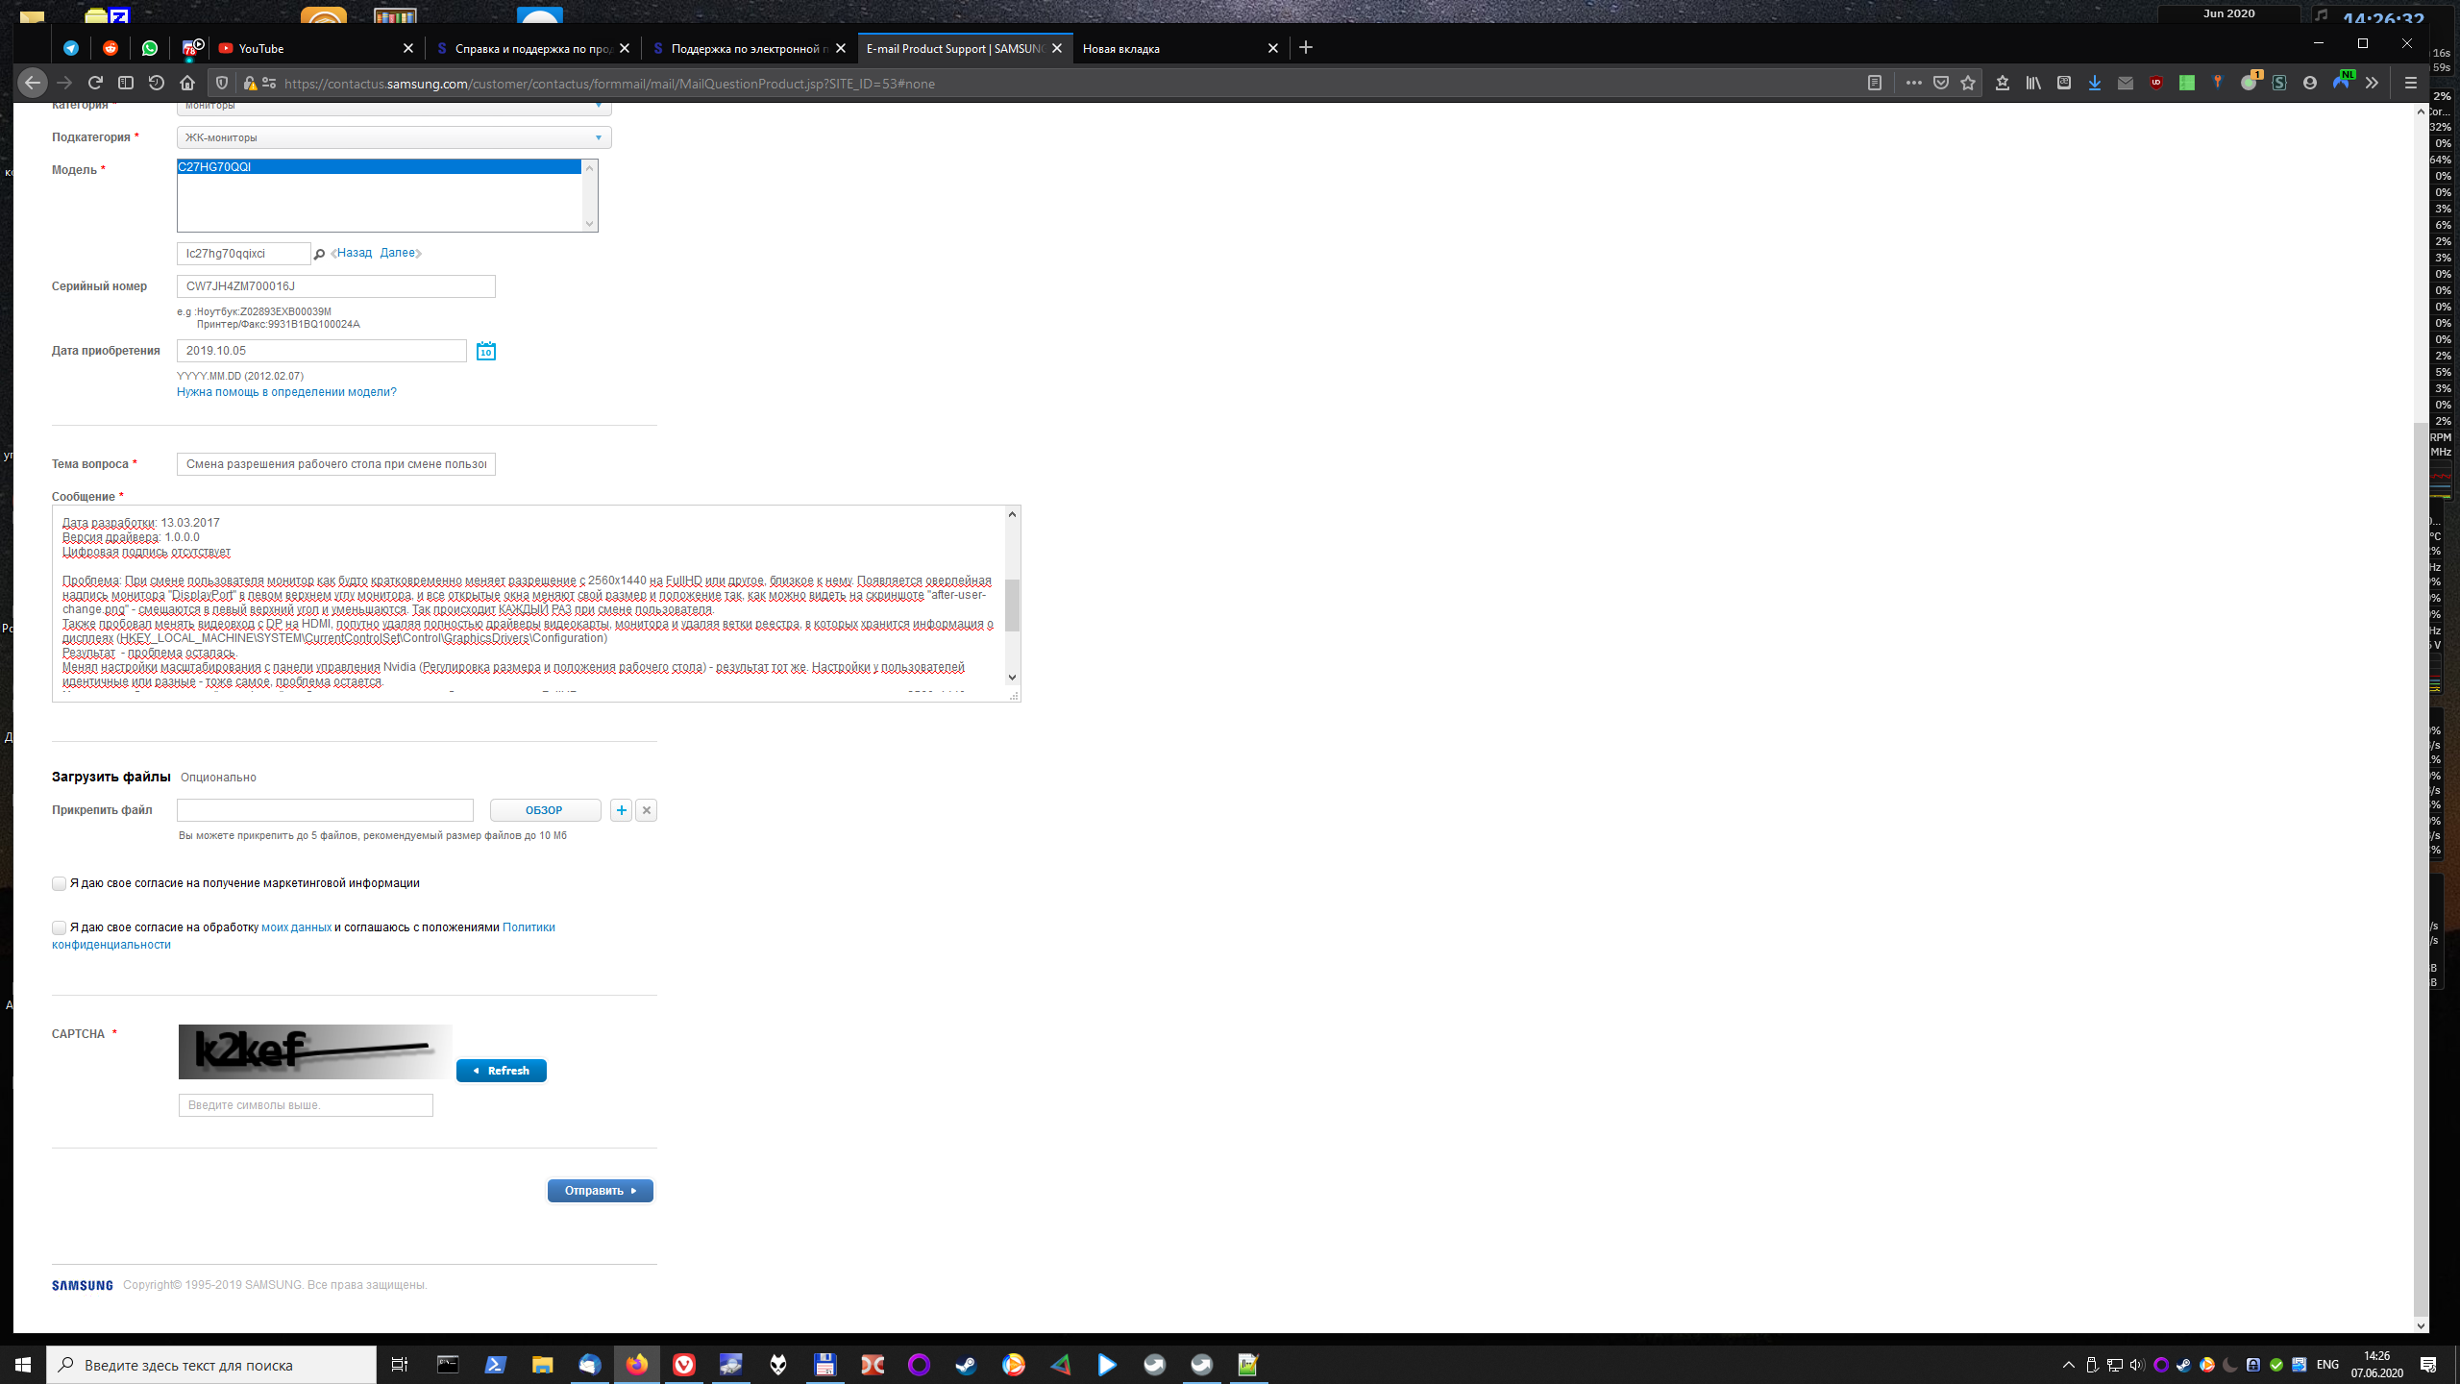The height and width of the screenshot is (1384, 2460).
Task: Expand the toolbar overflow chevron
Action: (x=2372, y=83)
